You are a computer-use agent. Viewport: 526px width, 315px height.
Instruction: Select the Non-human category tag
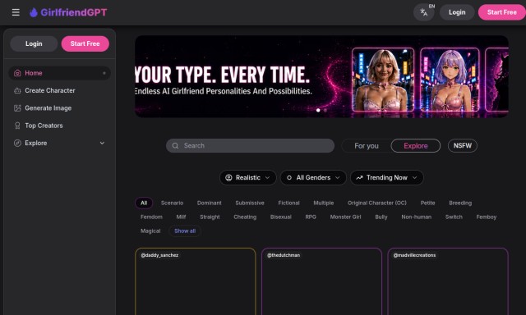(x=417, y=217)
